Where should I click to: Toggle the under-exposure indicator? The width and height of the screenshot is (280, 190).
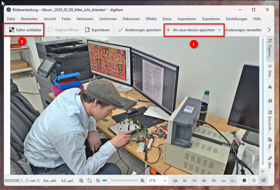point(244,181)
